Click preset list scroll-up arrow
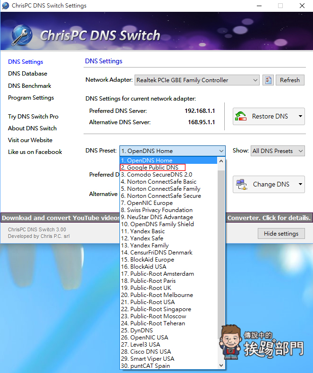Screen dimensions: 313x373 click(221, 161)
